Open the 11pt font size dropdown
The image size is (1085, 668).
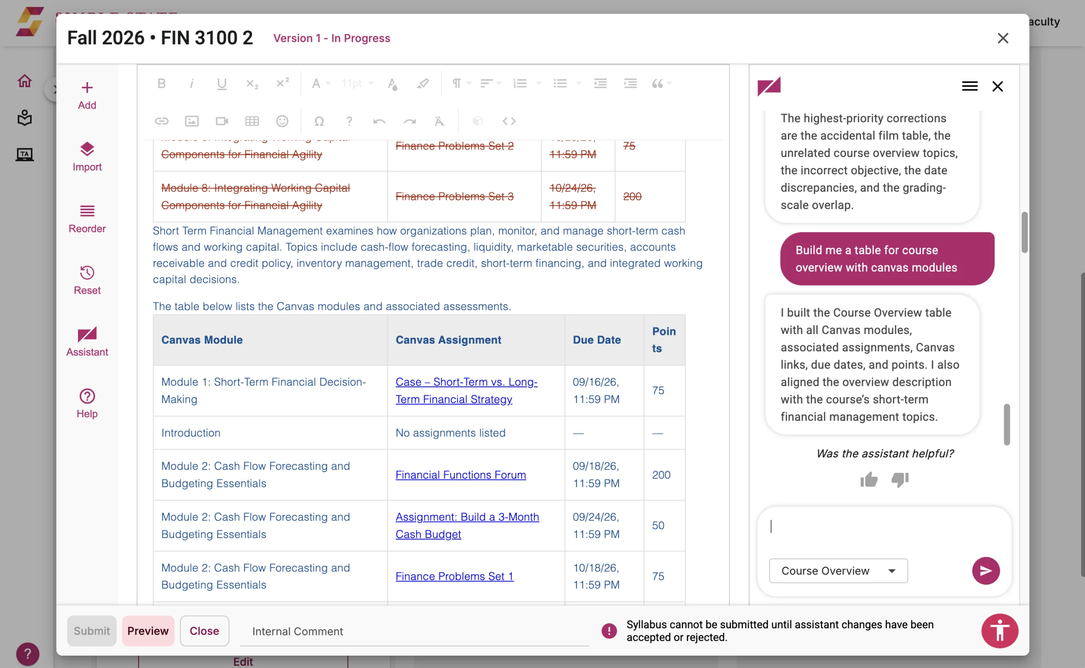tap(358, 83)
